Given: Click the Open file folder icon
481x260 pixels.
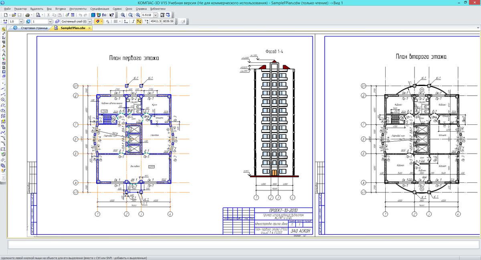Looking at the screenshot, I should pos(14,15).
